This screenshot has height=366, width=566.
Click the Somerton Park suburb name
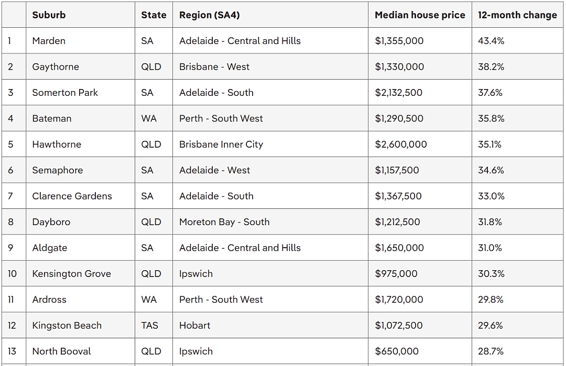[x=65, y=93]
